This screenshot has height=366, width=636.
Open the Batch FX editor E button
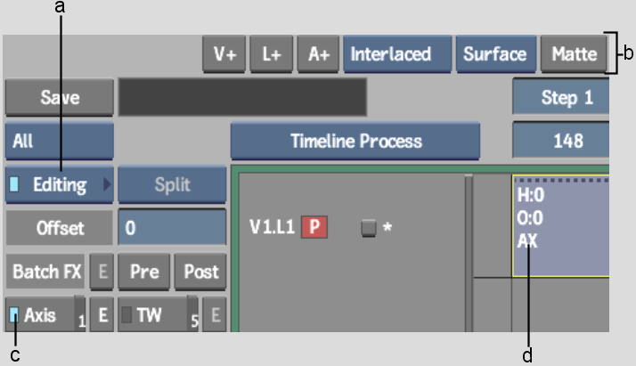tap(102, 271)
